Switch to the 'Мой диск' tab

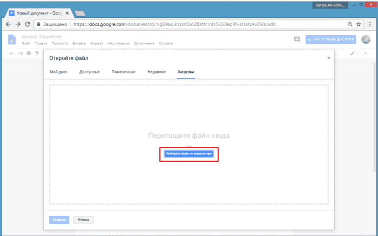(58, 71)
